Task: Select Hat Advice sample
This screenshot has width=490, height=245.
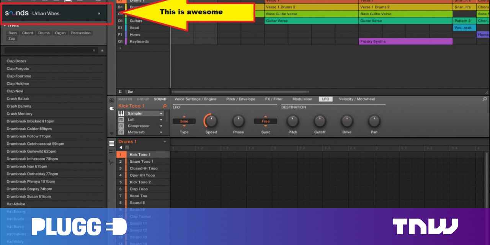Action: pos(54,204)
